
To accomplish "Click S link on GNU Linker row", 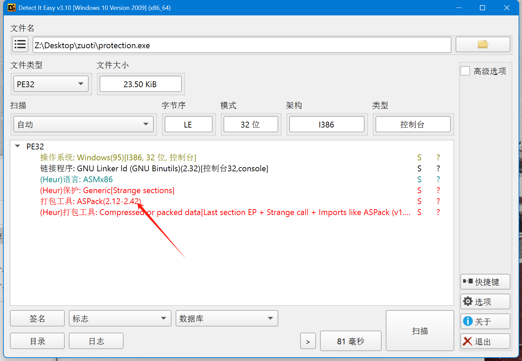I will tap(419, 168).
